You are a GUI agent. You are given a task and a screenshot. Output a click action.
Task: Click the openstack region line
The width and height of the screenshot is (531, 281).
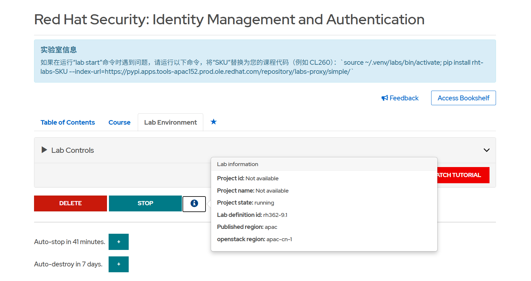(254, 239)
